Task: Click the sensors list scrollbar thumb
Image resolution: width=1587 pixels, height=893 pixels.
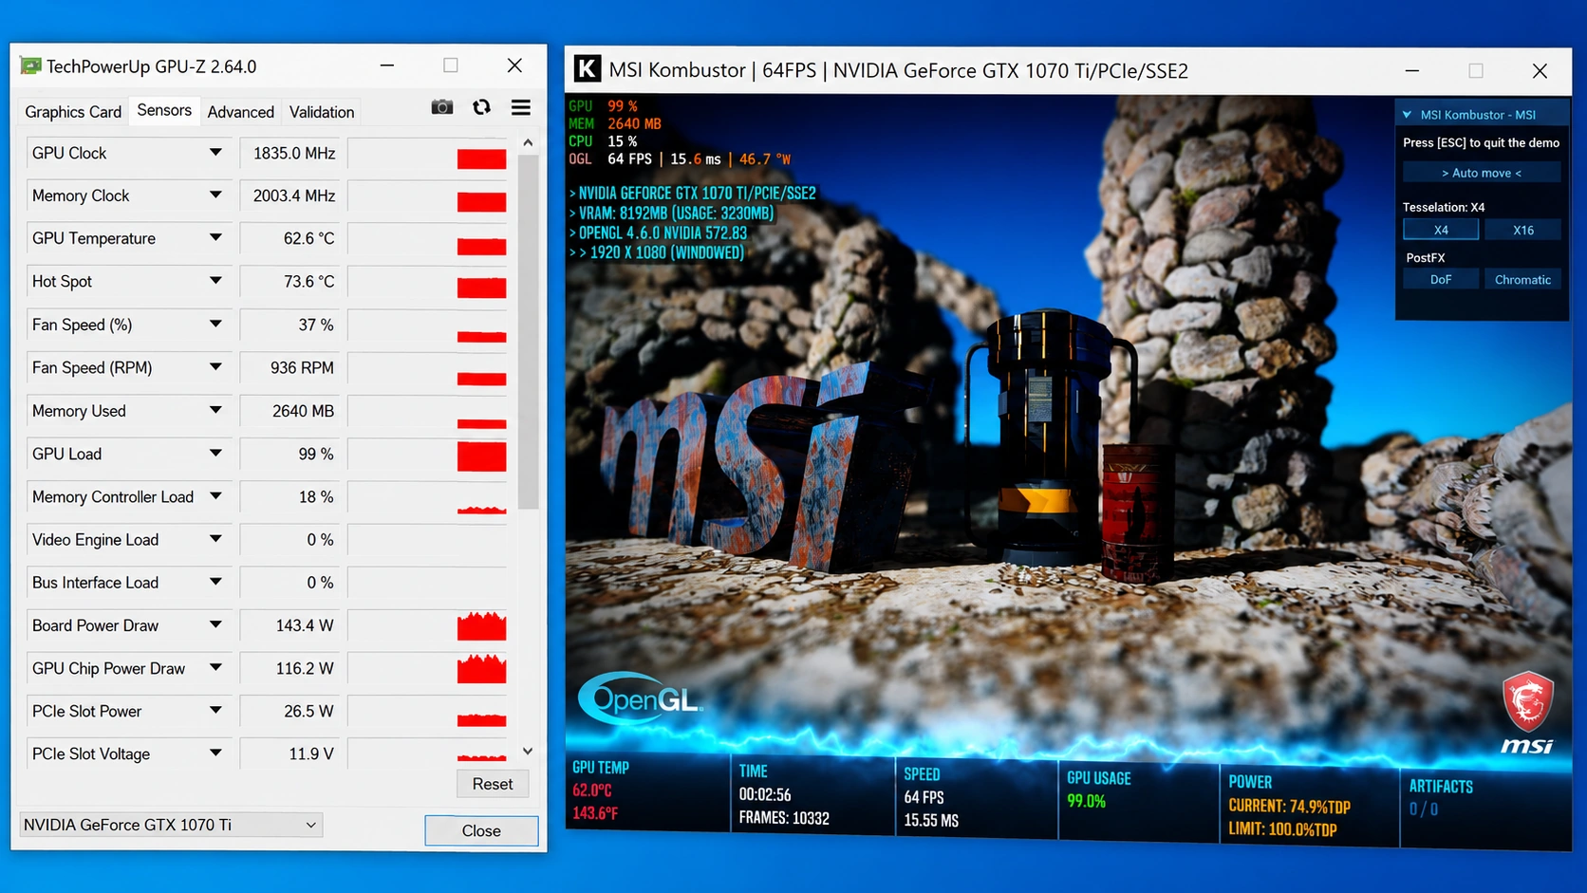Action: click(x=529, y=332)
